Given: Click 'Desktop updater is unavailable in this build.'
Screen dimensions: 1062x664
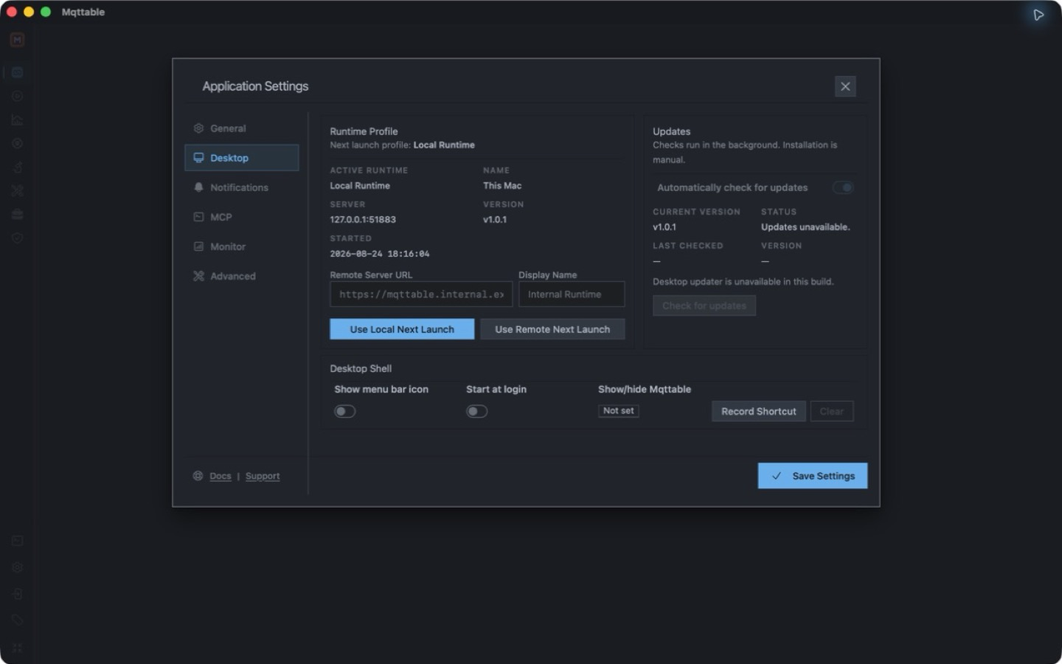Looking at the screenshot, I should coord(743,281).
